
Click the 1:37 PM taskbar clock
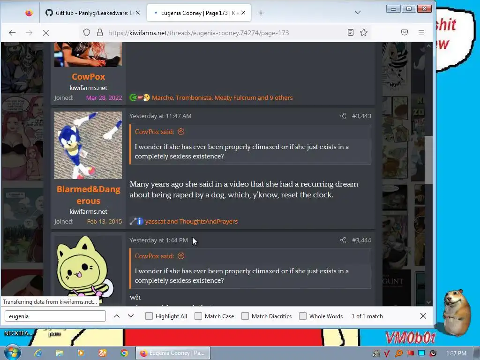(456, 353)
